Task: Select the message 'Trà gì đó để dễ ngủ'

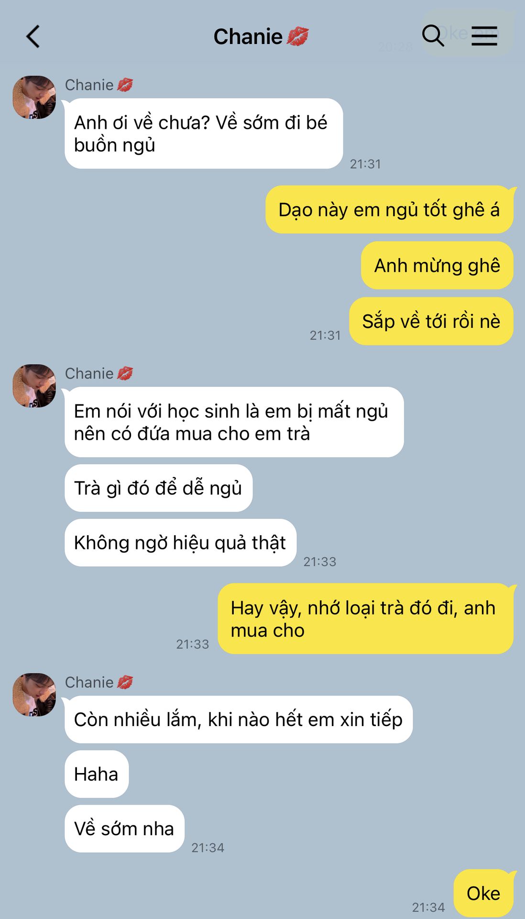Action: click(x=158, y=488)
